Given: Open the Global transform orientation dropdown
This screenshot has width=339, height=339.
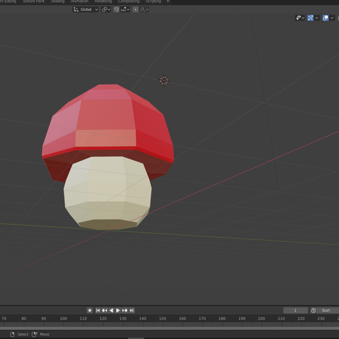Looking at the screenshot, I should (x=85, y=10).
